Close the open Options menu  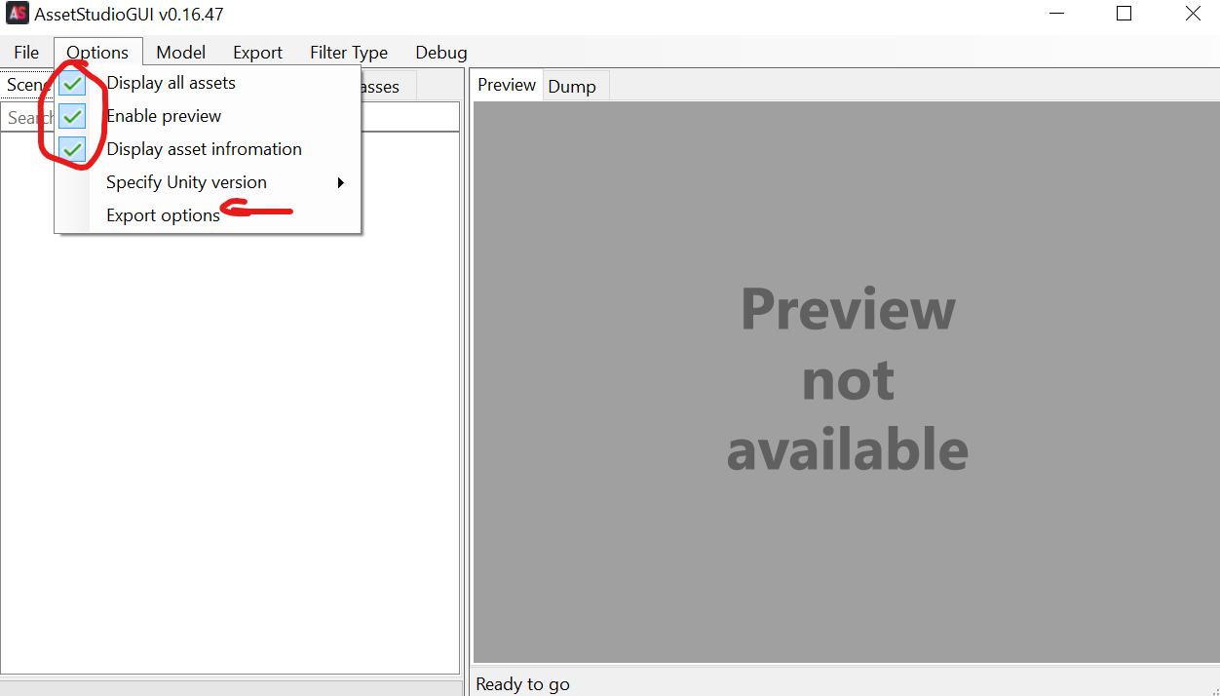tap(97, 53)
